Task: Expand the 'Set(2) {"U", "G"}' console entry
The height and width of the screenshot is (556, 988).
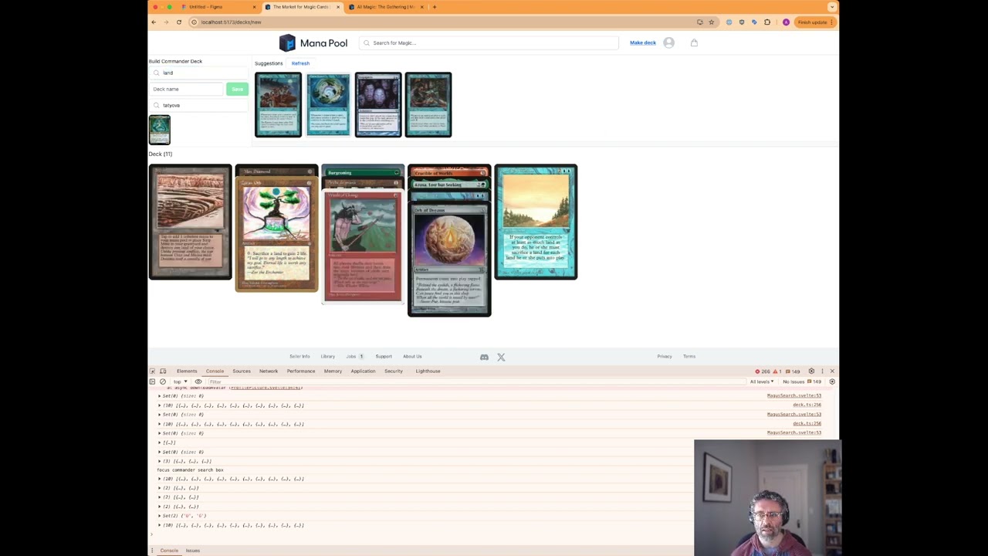Action: (160, 516)
